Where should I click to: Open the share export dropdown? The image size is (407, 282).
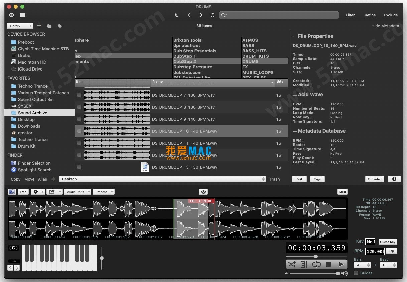click(54, 192)
